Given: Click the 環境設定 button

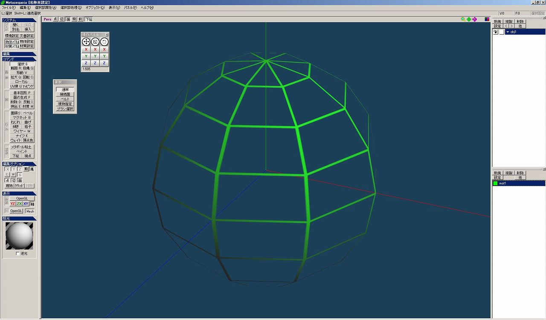Looking at the screenshot, I should click(12, 36).
